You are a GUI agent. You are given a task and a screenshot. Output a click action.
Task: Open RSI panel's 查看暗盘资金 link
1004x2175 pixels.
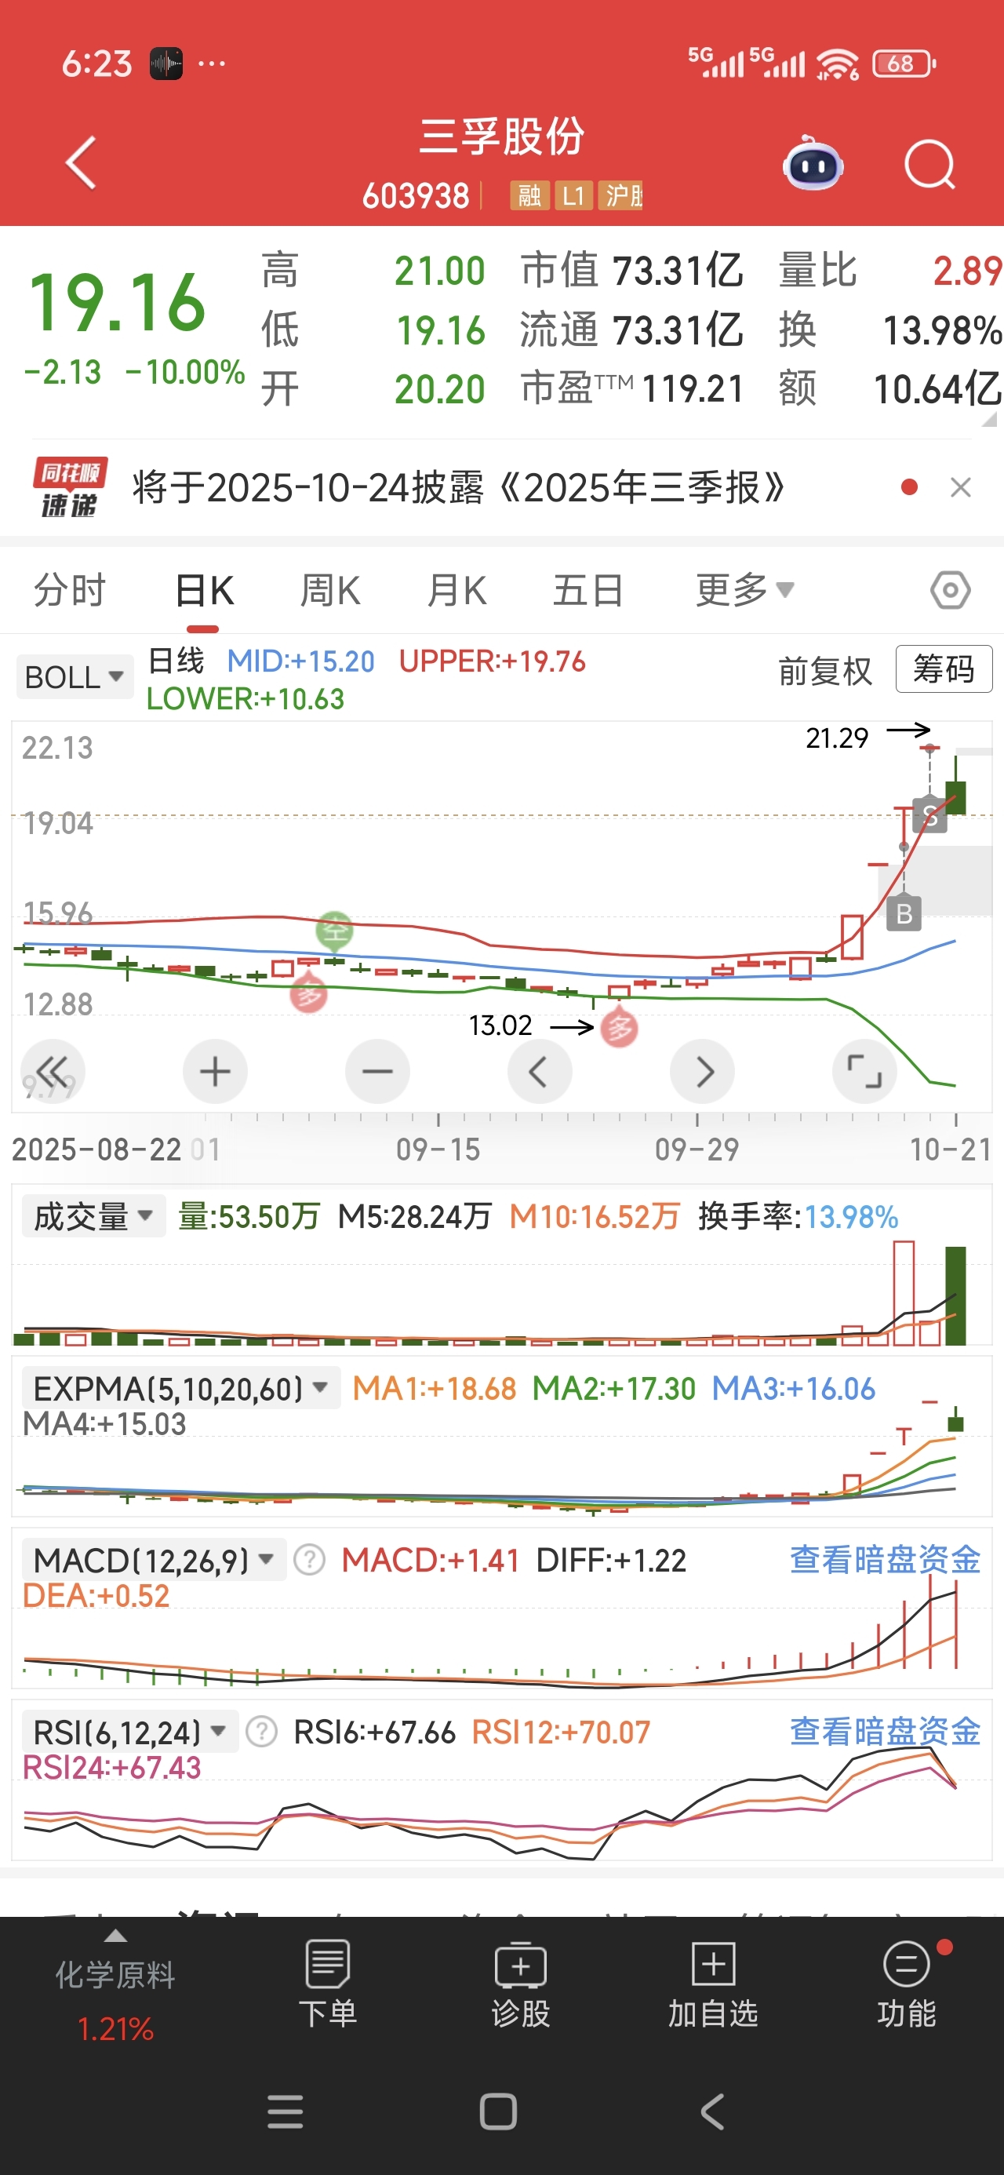pyautogui.click(x=885, y=1732)
